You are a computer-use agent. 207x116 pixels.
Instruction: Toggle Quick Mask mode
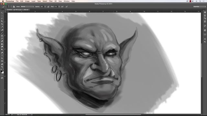[x=2, y=75]
